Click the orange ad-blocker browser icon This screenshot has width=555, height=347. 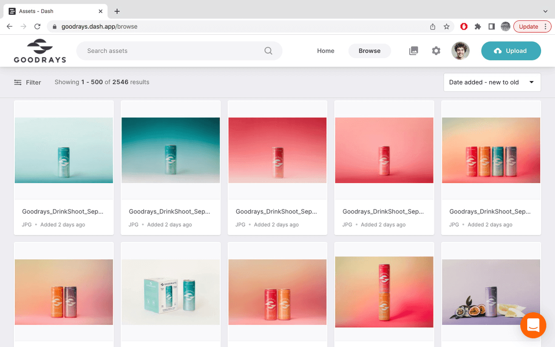point(463,26)
